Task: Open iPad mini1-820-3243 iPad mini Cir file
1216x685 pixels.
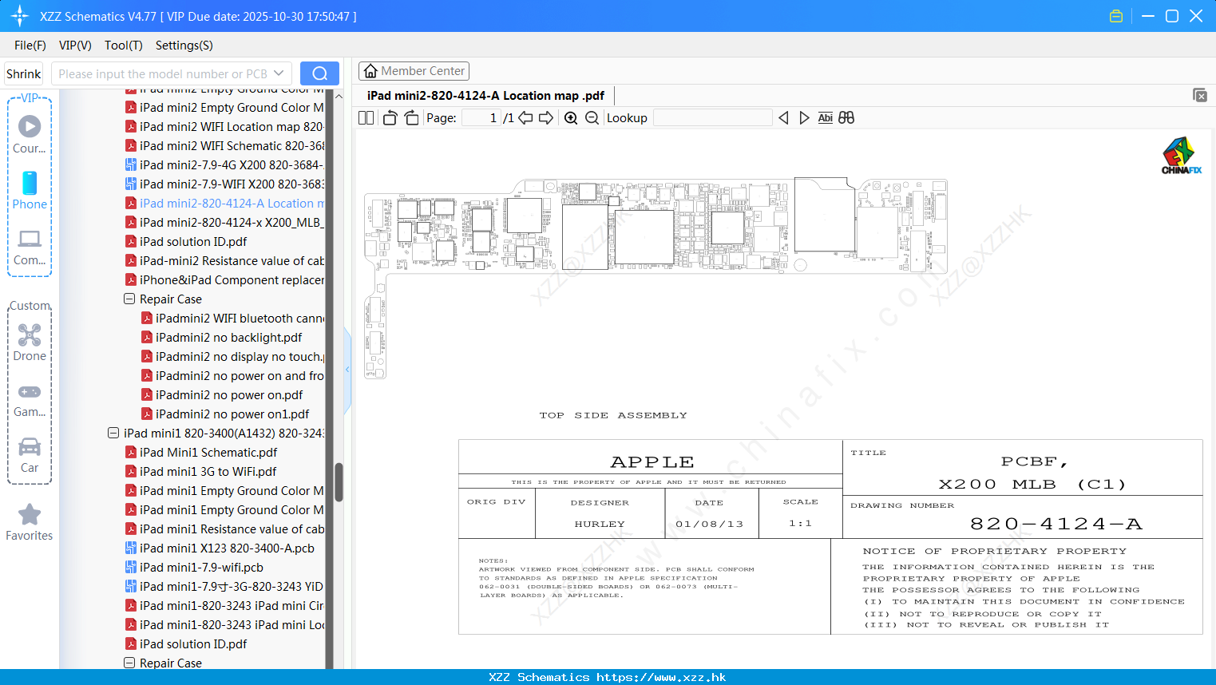Action: click(x=224, y=606)
